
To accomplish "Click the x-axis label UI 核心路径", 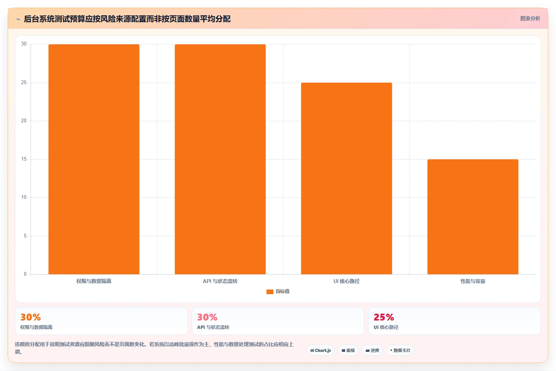I will point(346,281).
